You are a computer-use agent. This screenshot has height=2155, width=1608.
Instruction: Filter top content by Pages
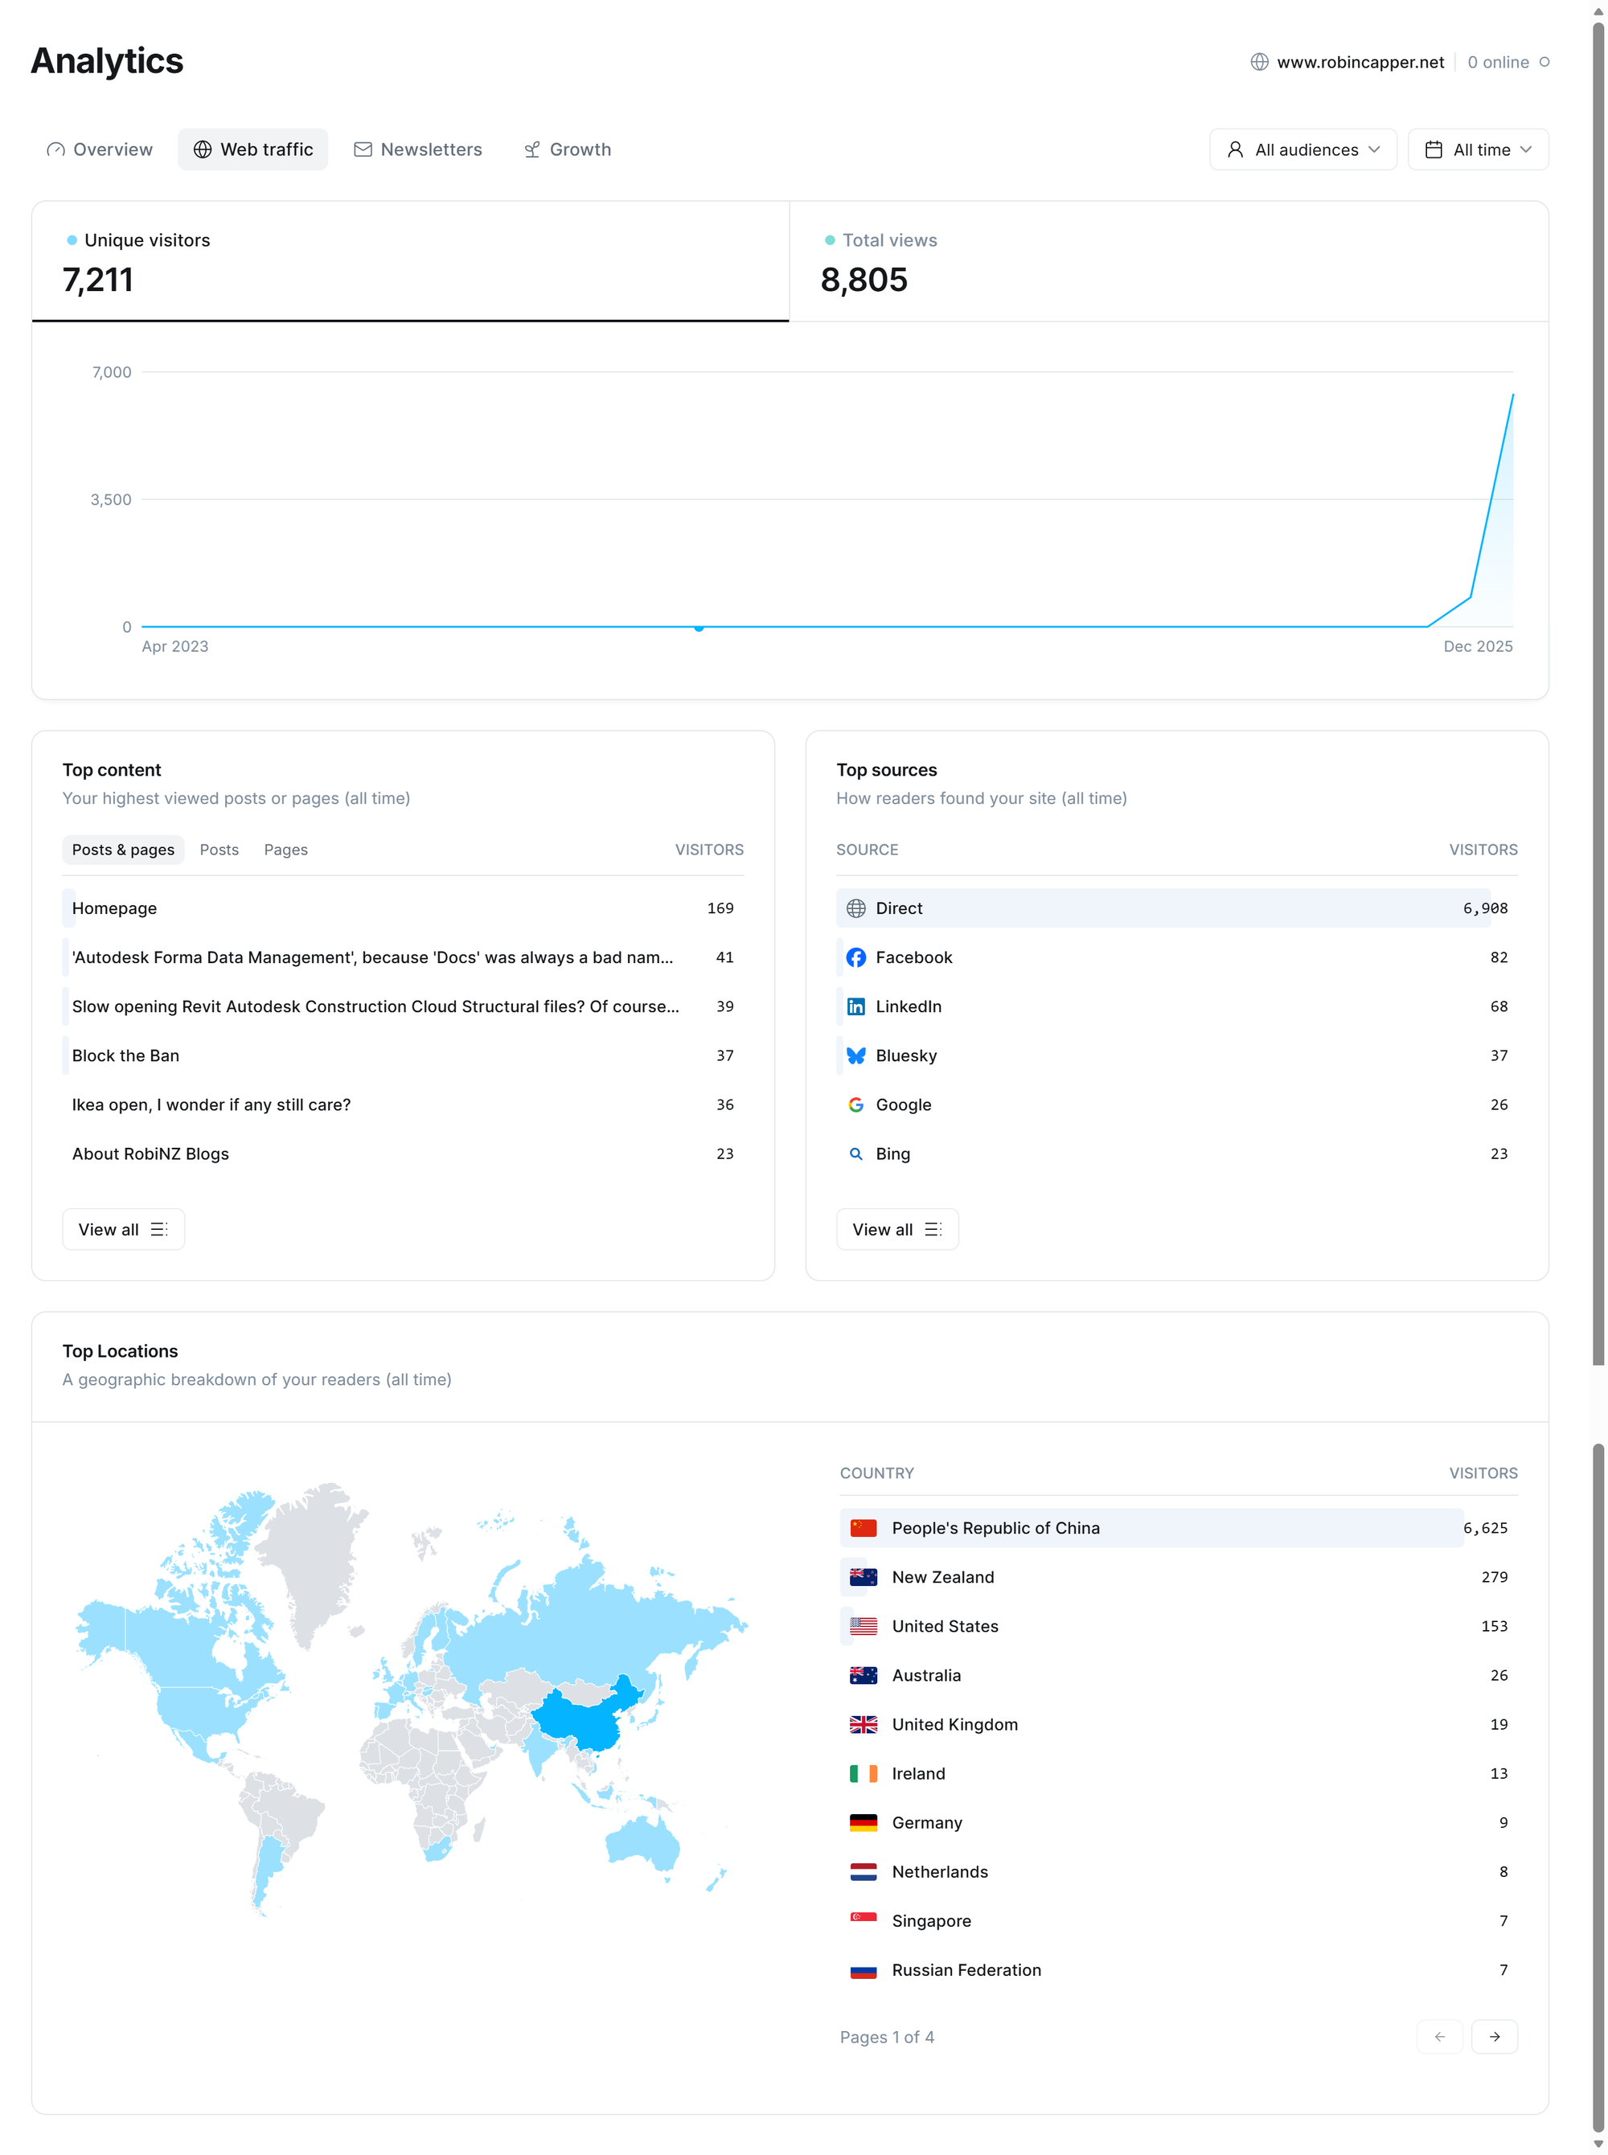point(285,850)
